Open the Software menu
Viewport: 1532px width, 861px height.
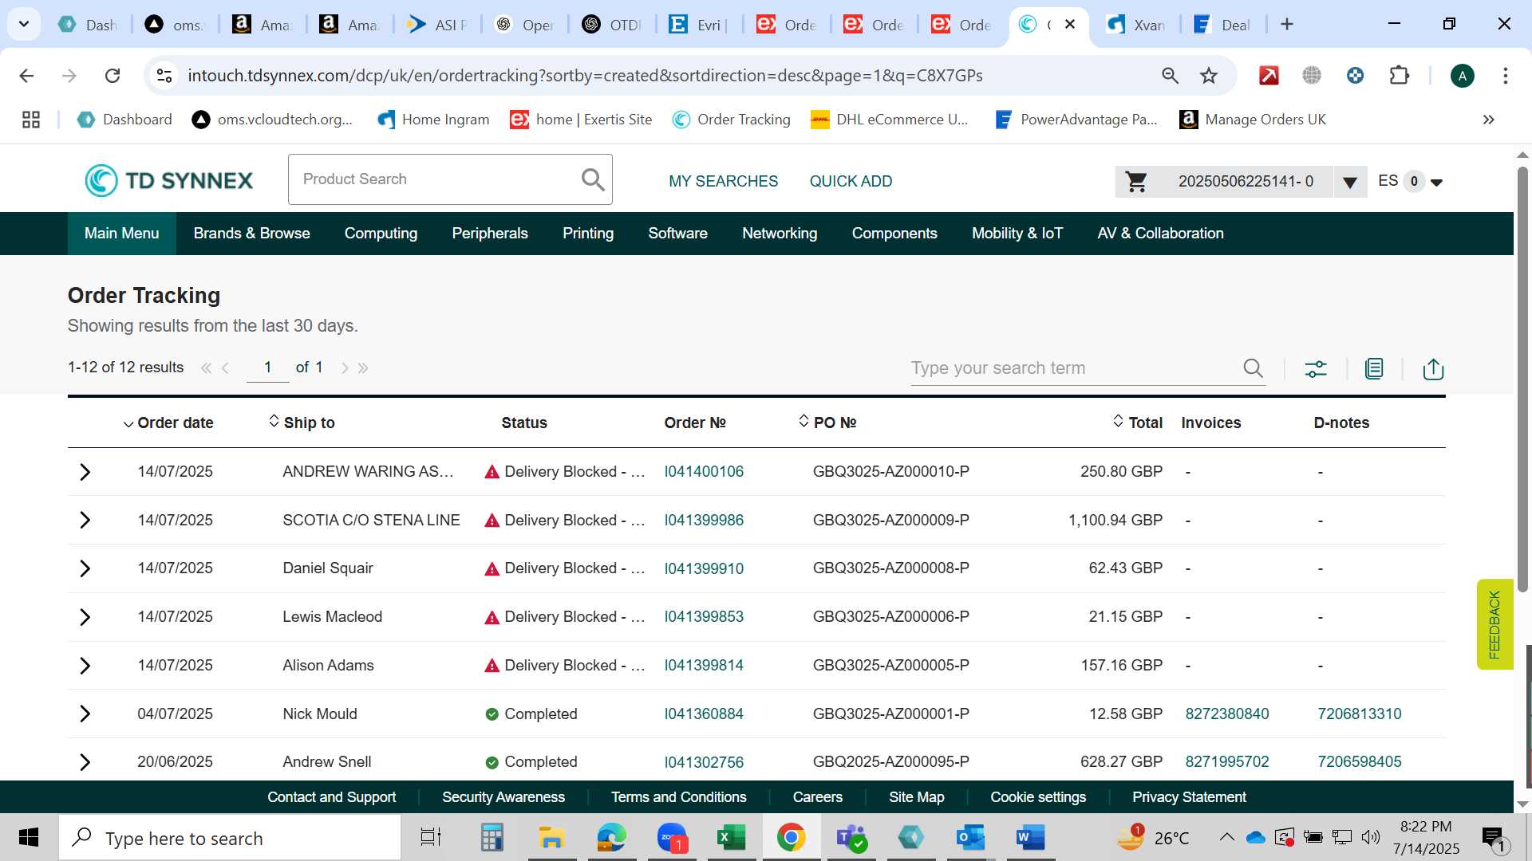[x=677, y=234]
